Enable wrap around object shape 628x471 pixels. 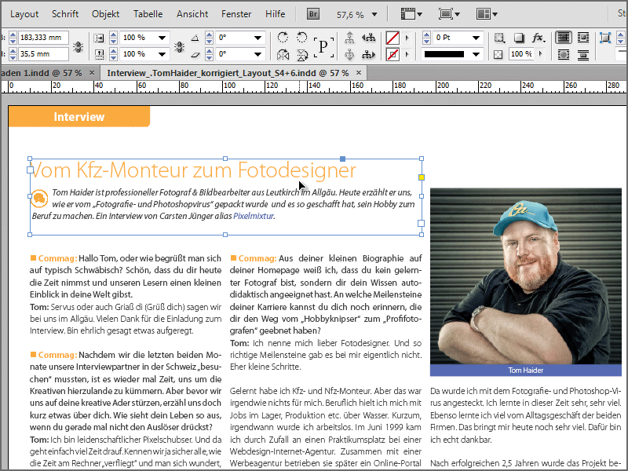(563, 54)
